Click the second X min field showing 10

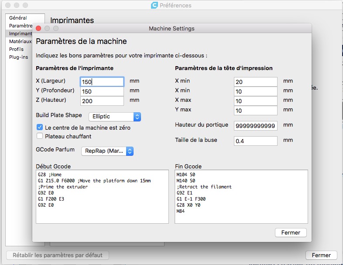pyautogui.click(x=255, y=91)
